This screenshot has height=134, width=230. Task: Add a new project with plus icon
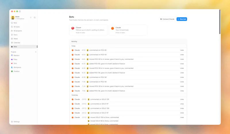pyautogui.click(x=36, y=52)
